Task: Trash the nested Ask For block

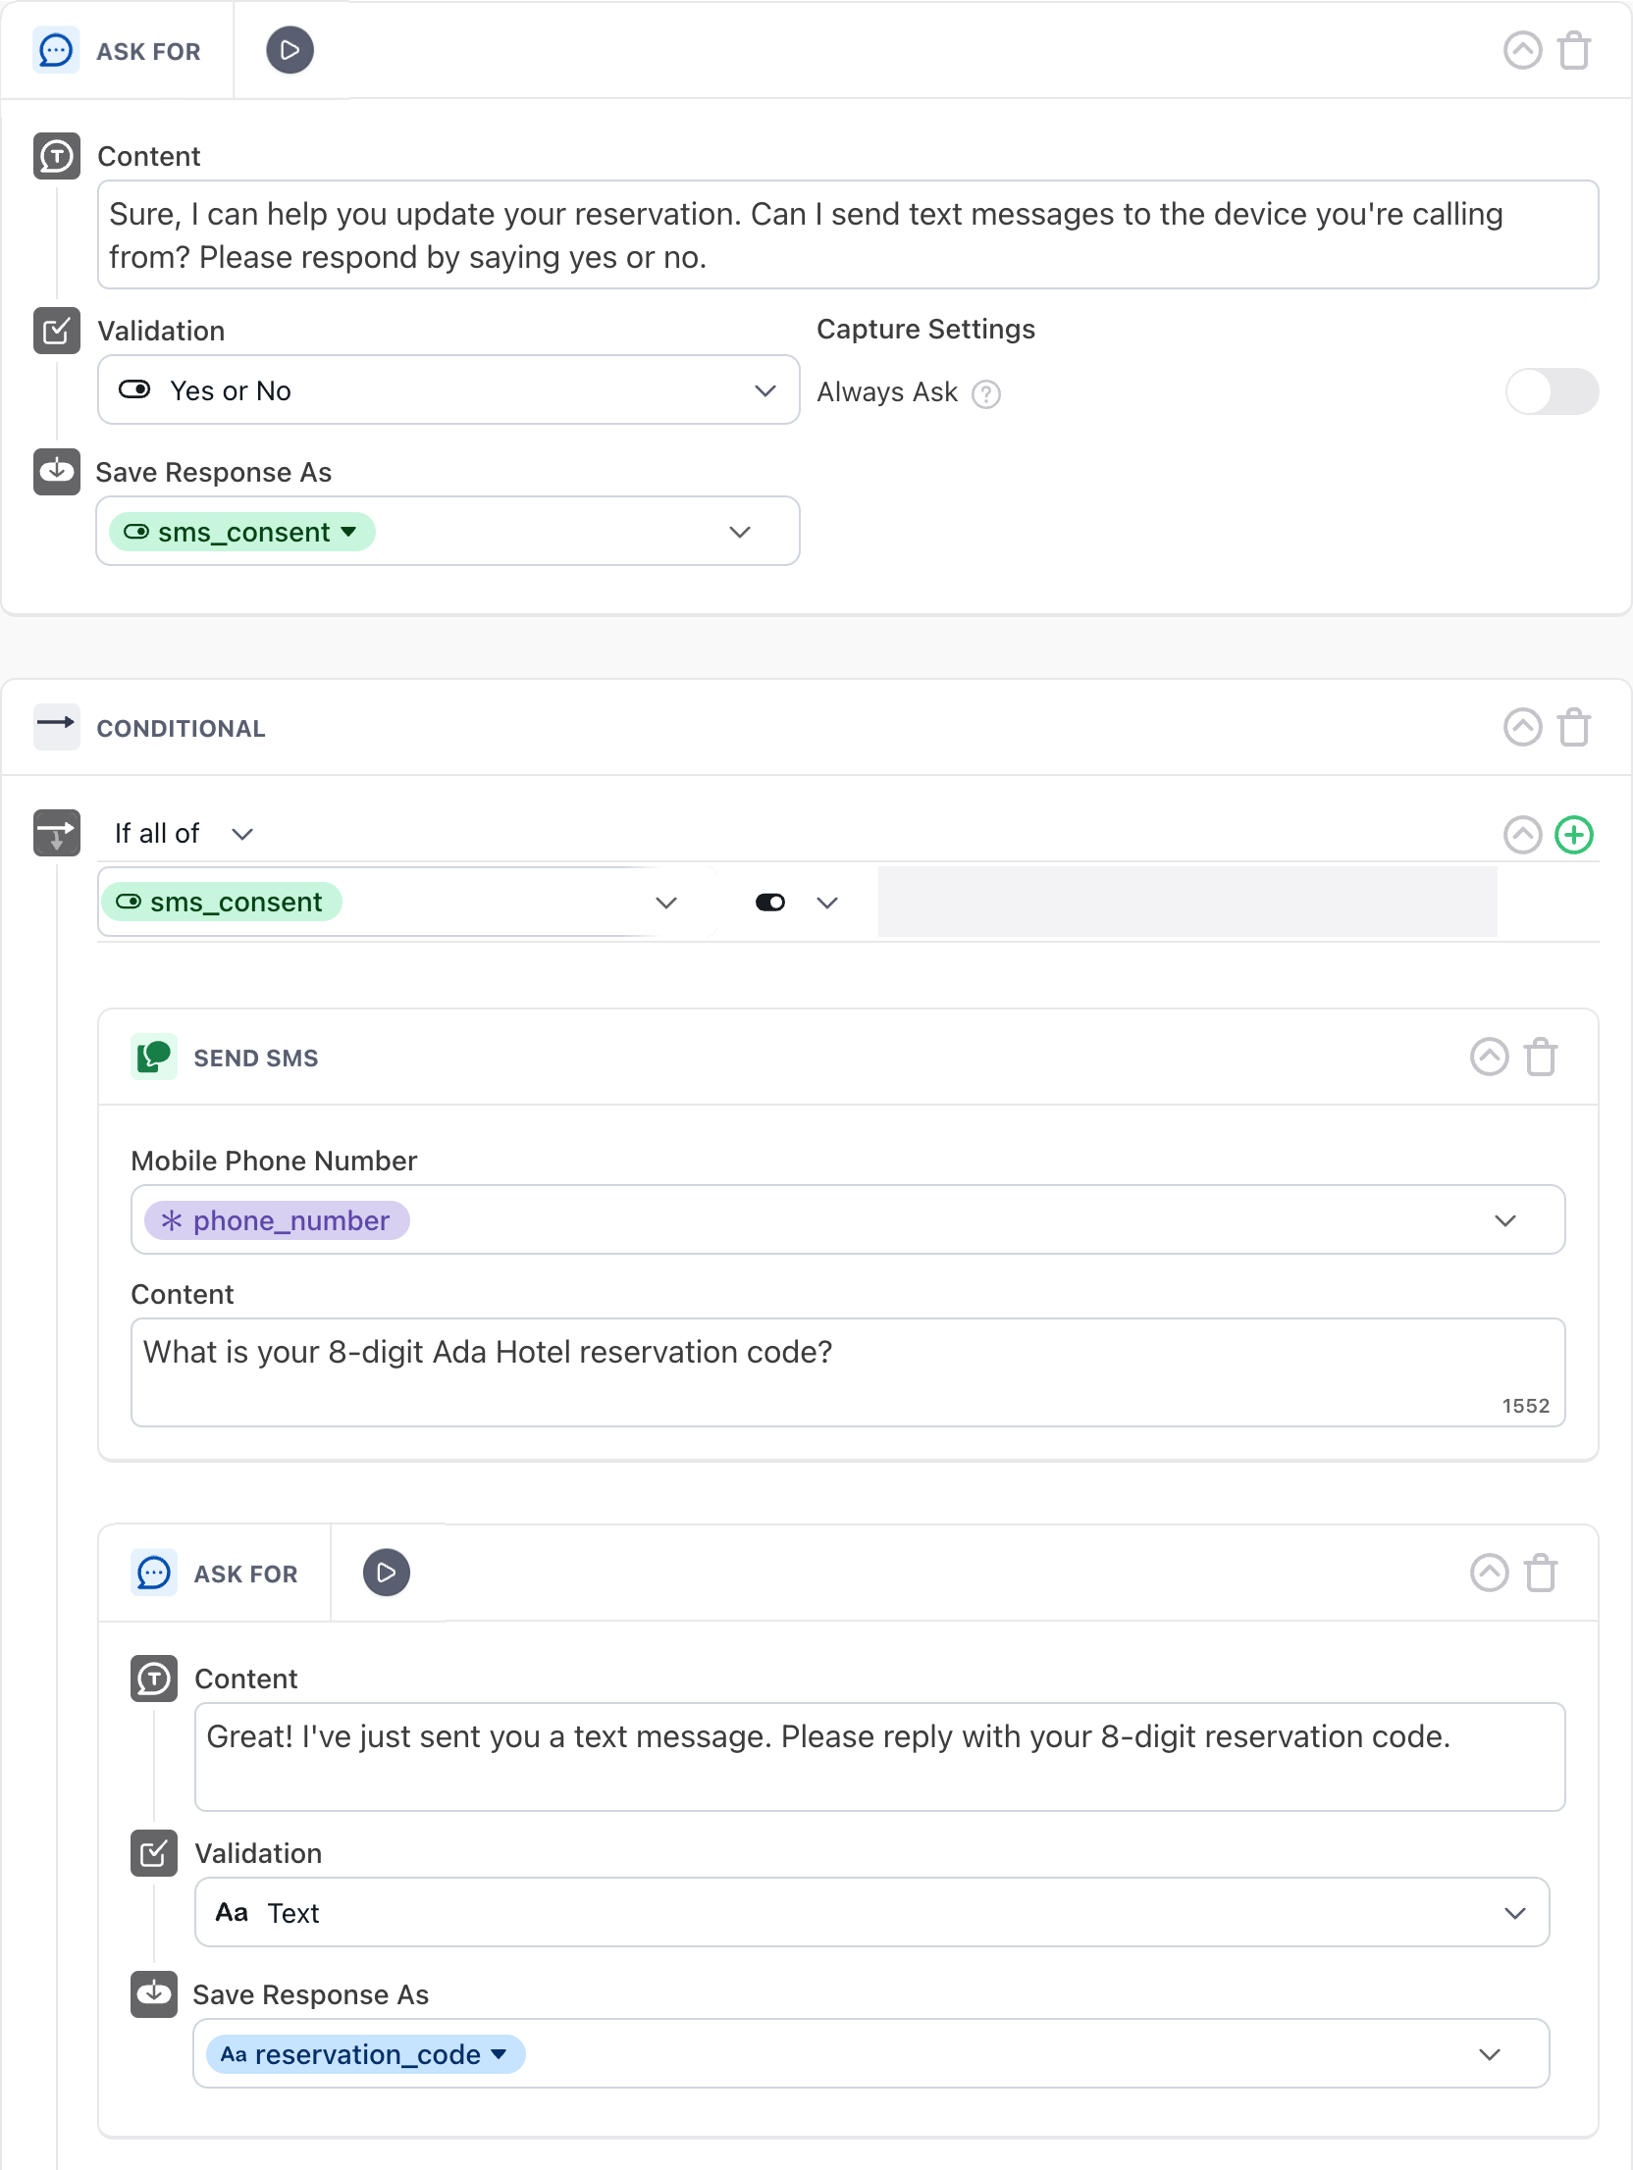Action: pos(1541,1574)
